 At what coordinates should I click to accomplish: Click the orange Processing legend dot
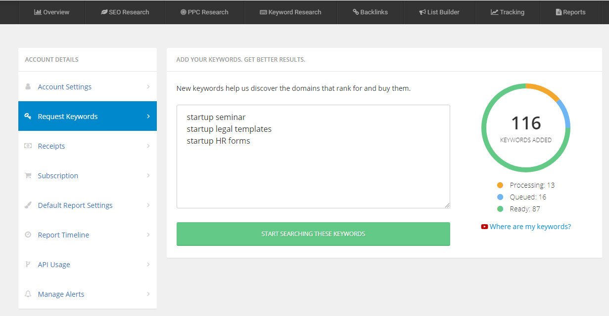click(500, 185)
